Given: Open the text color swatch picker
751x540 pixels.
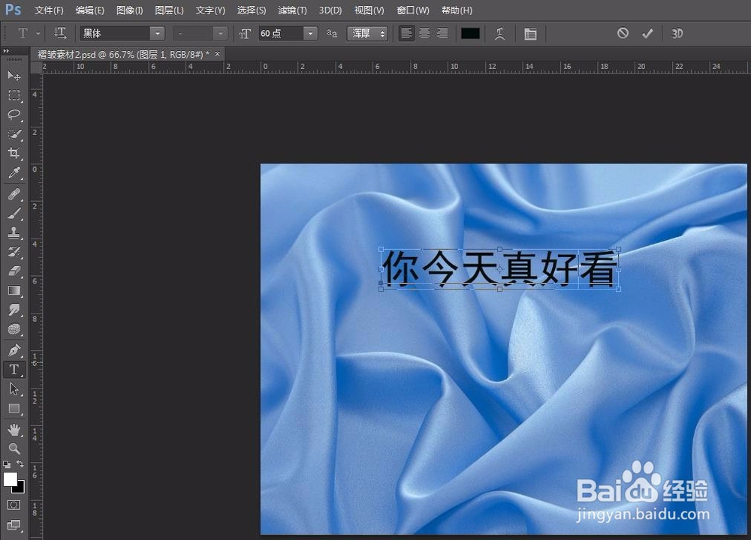Looking at the screenshot, I should tap(471, 33).
